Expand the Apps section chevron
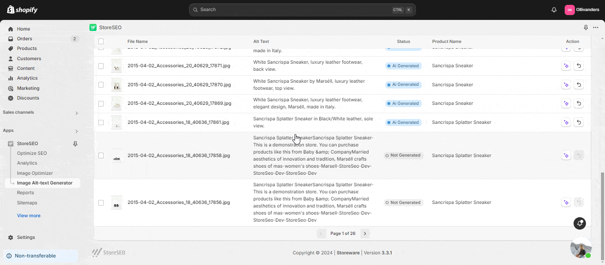The height and width of the screenshot is (265, 605). click(x=76, y=131)
